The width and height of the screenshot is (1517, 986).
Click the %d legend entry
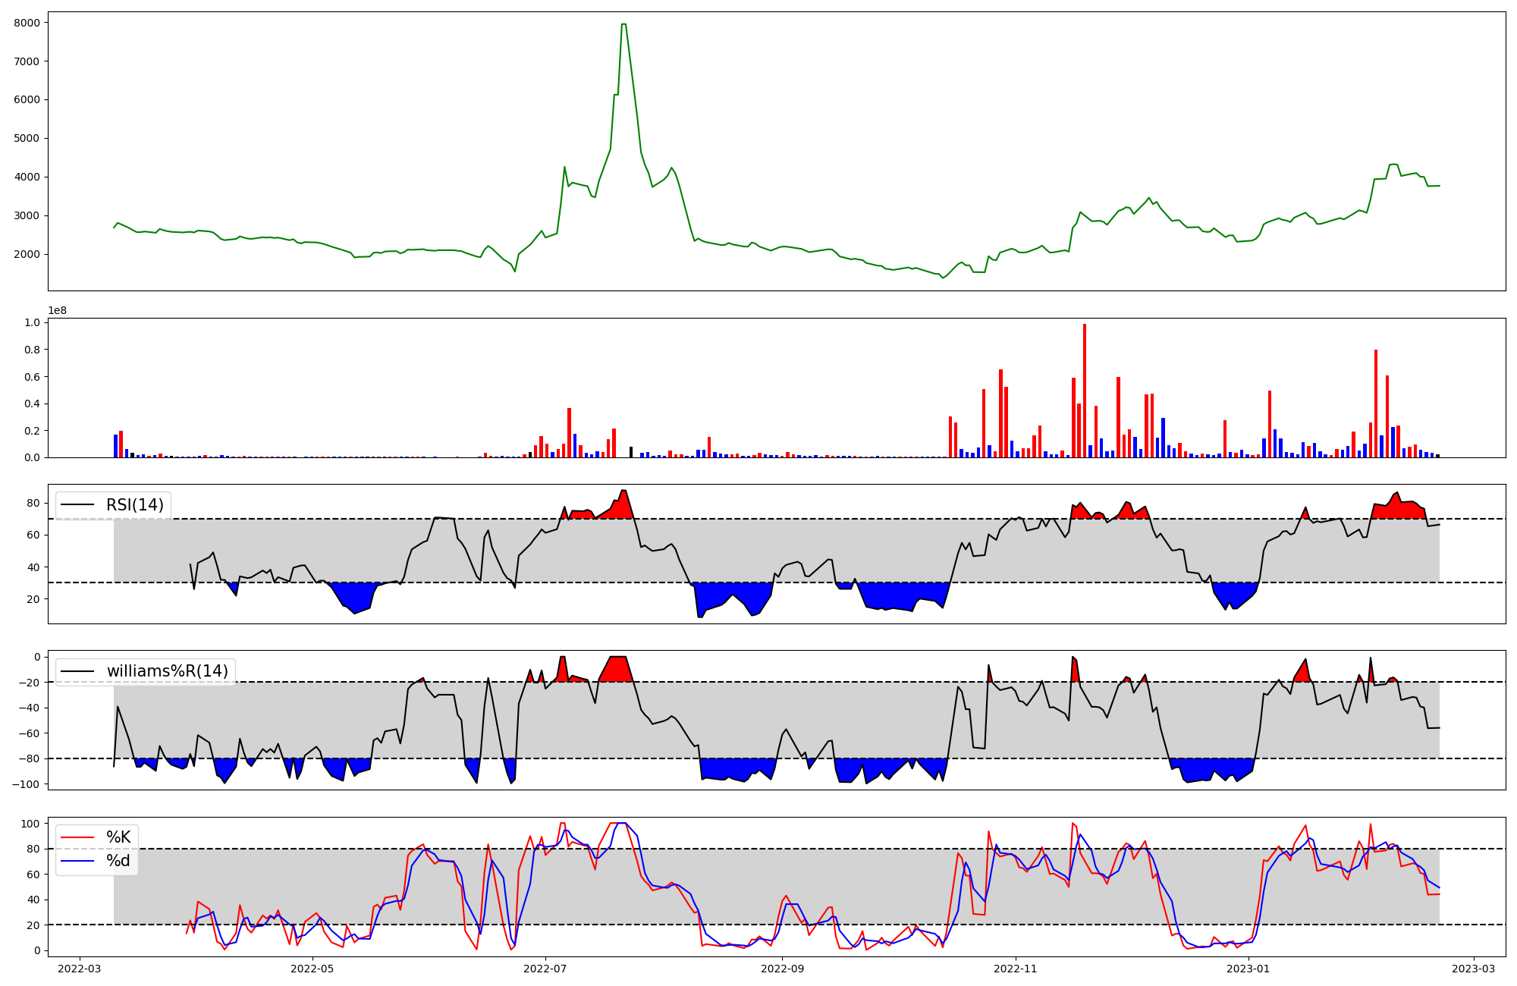[118, 861]
